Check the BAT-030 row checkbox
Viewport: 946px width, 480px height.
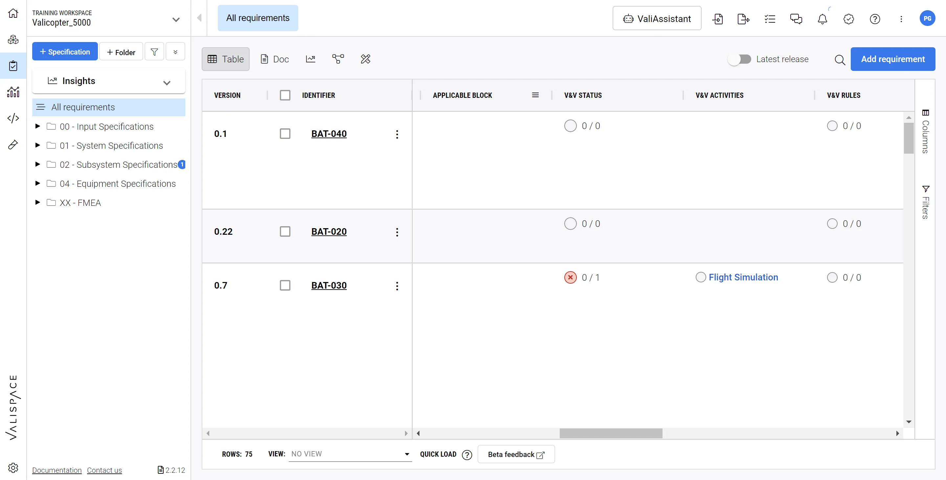tap(284, 285)
